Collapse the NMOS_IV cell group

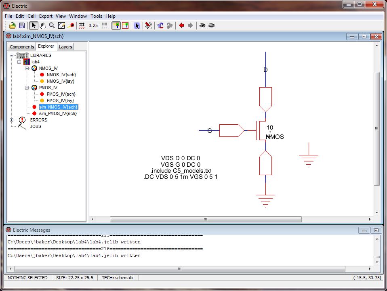pos(27,68)
